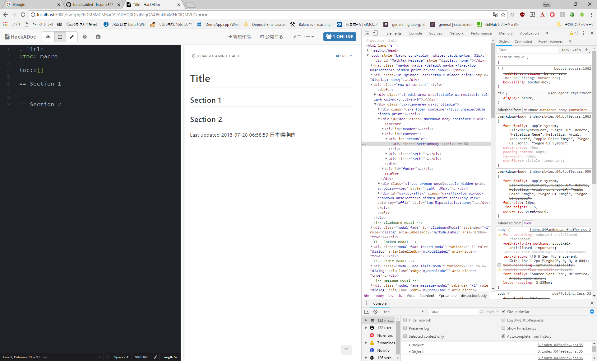Switch to view-only mode with eye icon
This screenshot has height=361, width=597.
coord(48,37)
